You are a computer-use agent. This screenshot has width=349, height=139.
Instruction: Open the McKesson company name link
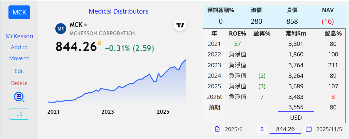19,36
